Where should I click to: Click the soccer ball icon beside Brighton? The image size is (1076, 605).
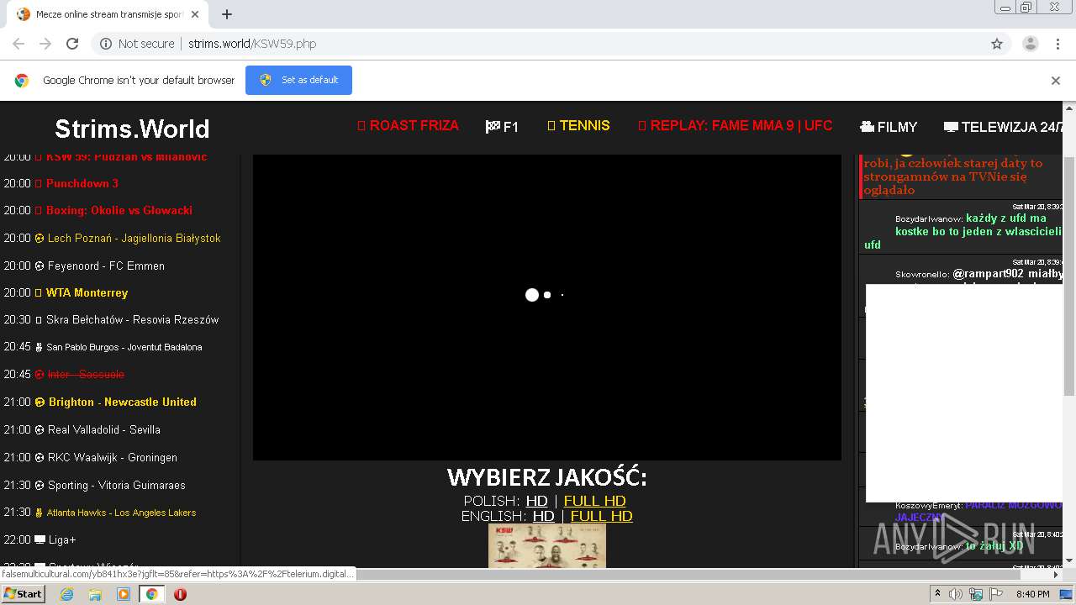click(39, 402)
